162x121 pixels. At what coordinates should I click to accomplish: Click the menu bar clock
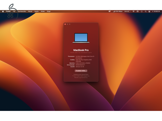(x=156, y=11)
